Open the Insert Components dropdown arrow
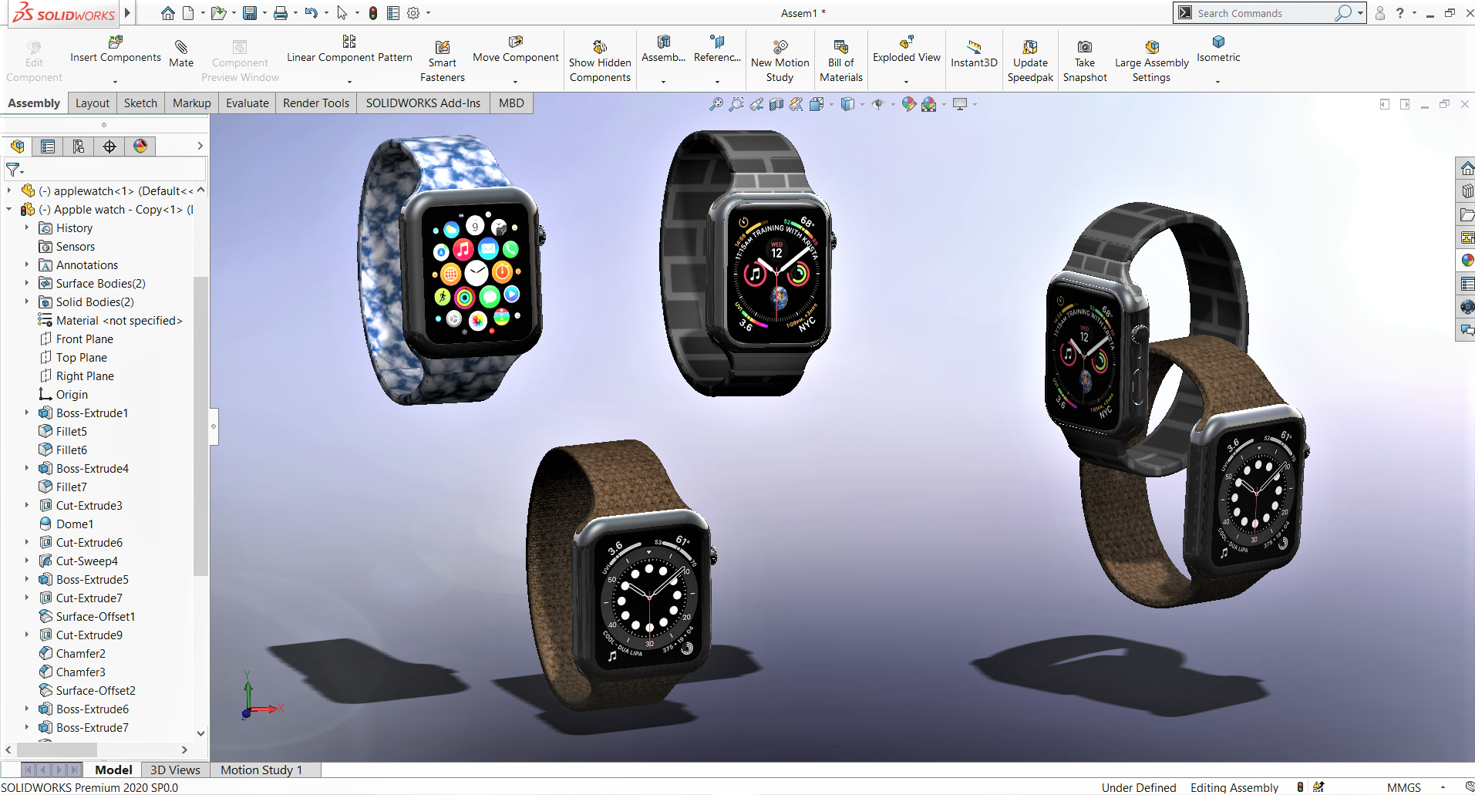This screenshot has height=795, width=1475. pos(116,81)
